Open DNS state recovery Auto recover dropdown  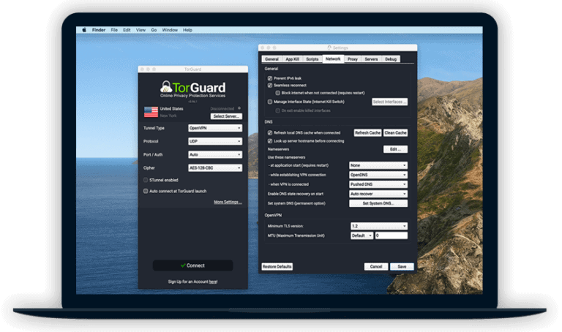pos(378,194)
